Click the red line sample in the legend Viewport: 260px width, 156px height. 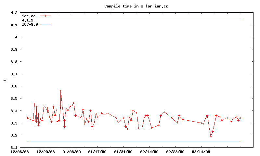tap(46, 16)
